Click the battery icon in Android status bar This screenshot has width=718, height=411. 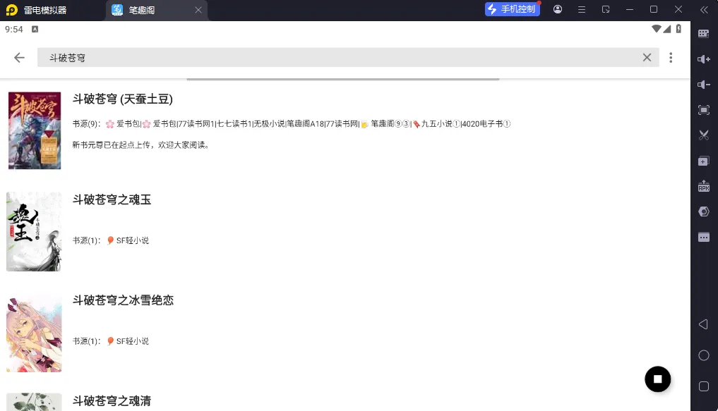[x=678, y=29]
